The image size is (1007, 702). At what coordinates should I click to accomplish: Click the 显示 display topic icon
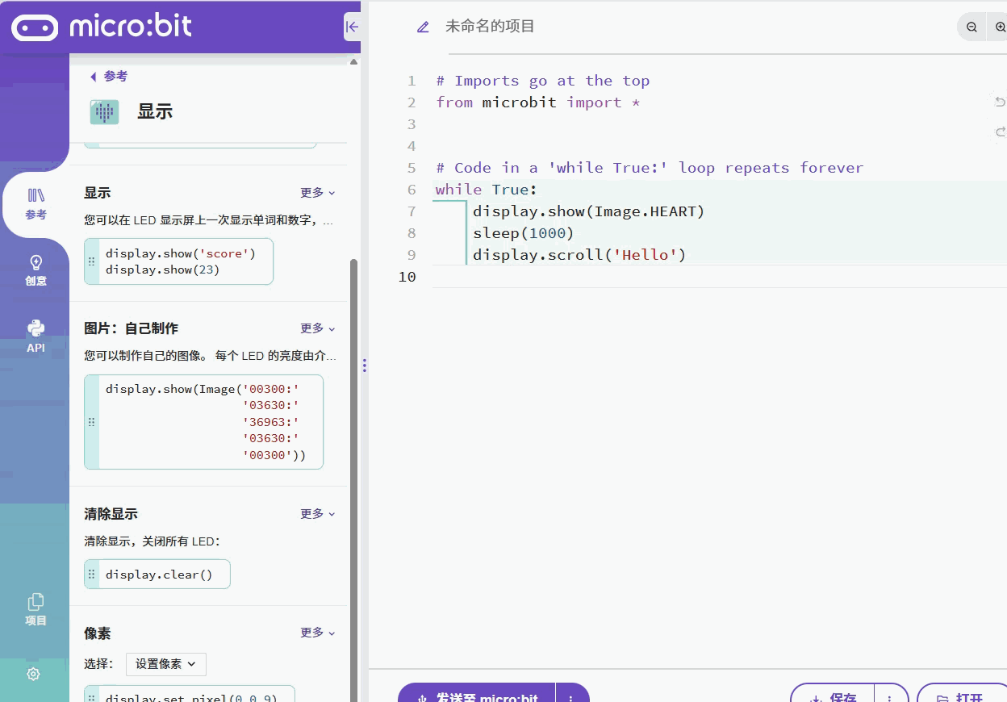coord(104,112)
